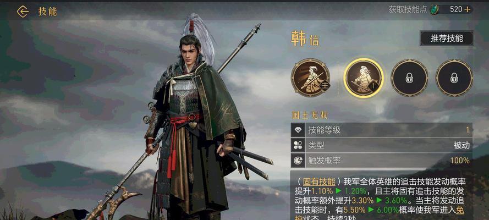Go back using the arrow icon
489x220 pixels.
coord(23,12)
